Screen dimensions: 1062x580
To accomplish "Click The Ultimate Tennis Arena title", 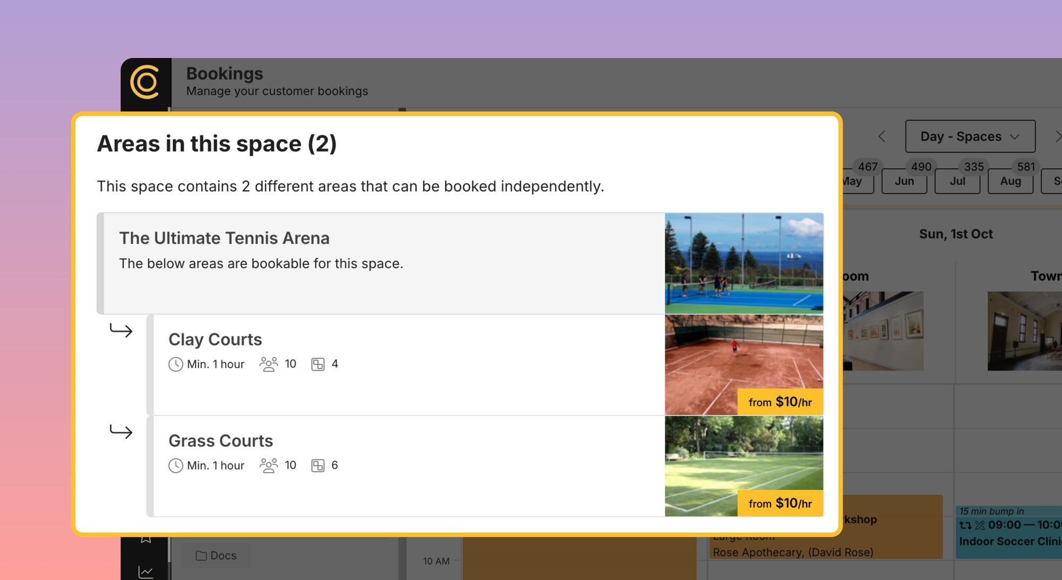I will pyautogui.click(x=224, y=238).
